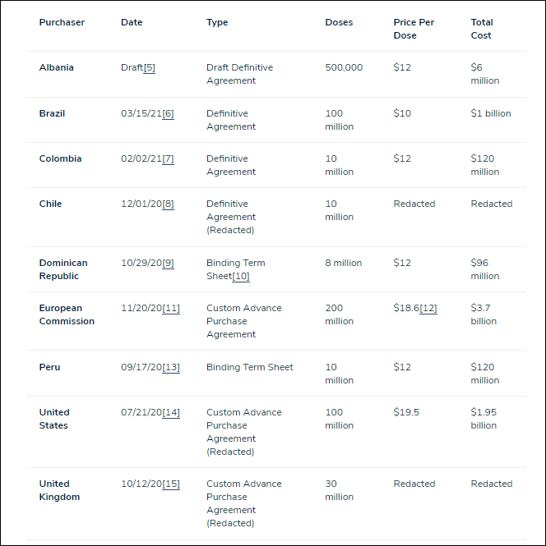
Task: Open footnote [10] after Binding Term Sheet
Action: pos(241,277)
